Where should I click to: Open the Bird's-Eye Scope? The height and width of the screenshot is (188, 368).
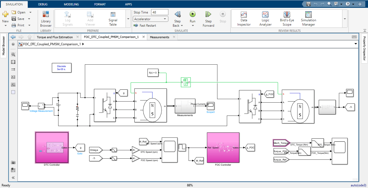pyautogui.click(x=287, y=18)
